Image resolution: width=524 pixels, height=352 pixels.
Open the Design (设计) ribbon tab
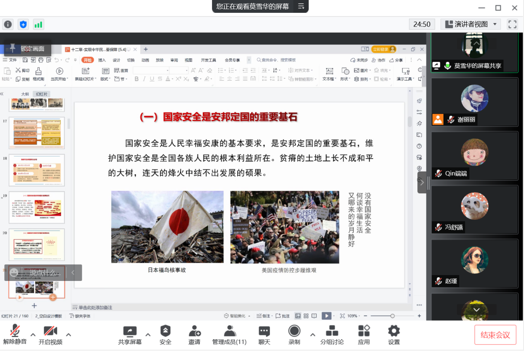(117, 60)
